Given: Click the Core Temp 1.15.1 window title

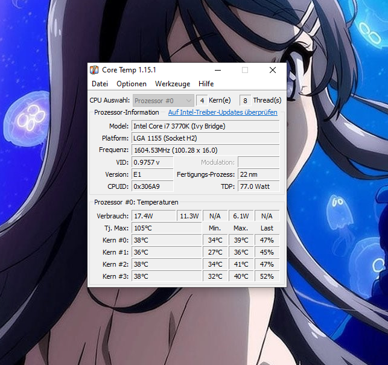Looking at the screenshot, I should point(129,70).
